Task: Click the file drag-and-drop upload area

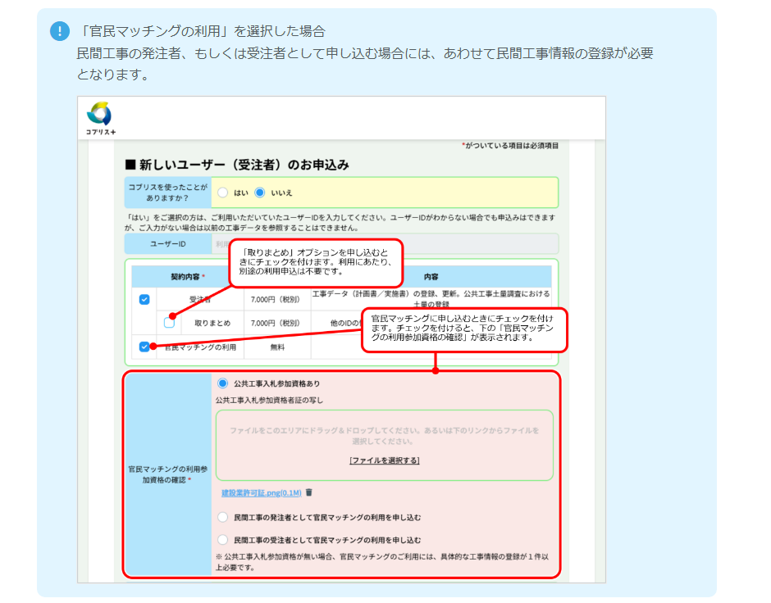Action: [x=384, y=436]
